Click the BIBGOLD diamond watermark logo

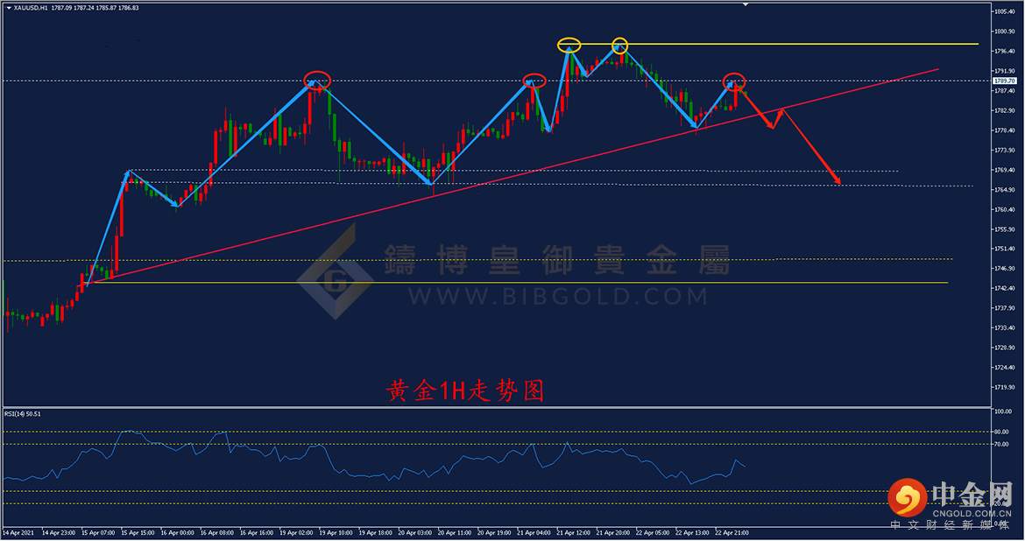pyautogui.click(x=336, y=270)
